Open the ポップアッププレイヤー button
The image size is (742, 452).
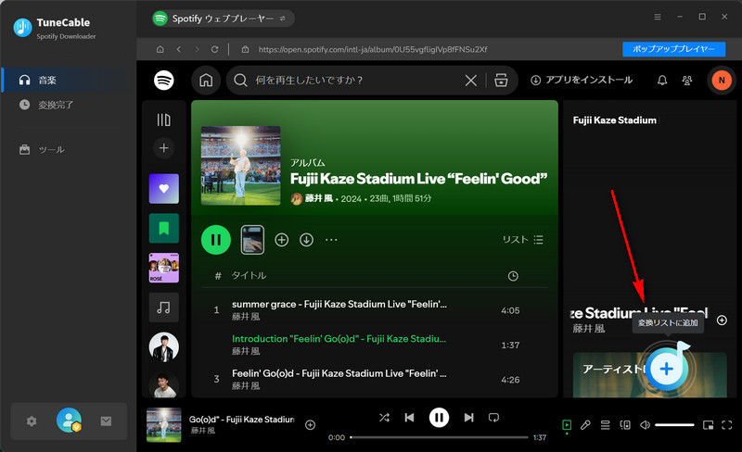point(674,49)
